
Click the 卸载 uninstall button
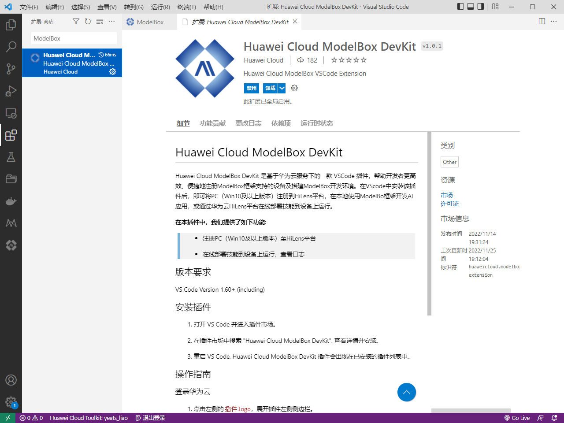[270, 88]
